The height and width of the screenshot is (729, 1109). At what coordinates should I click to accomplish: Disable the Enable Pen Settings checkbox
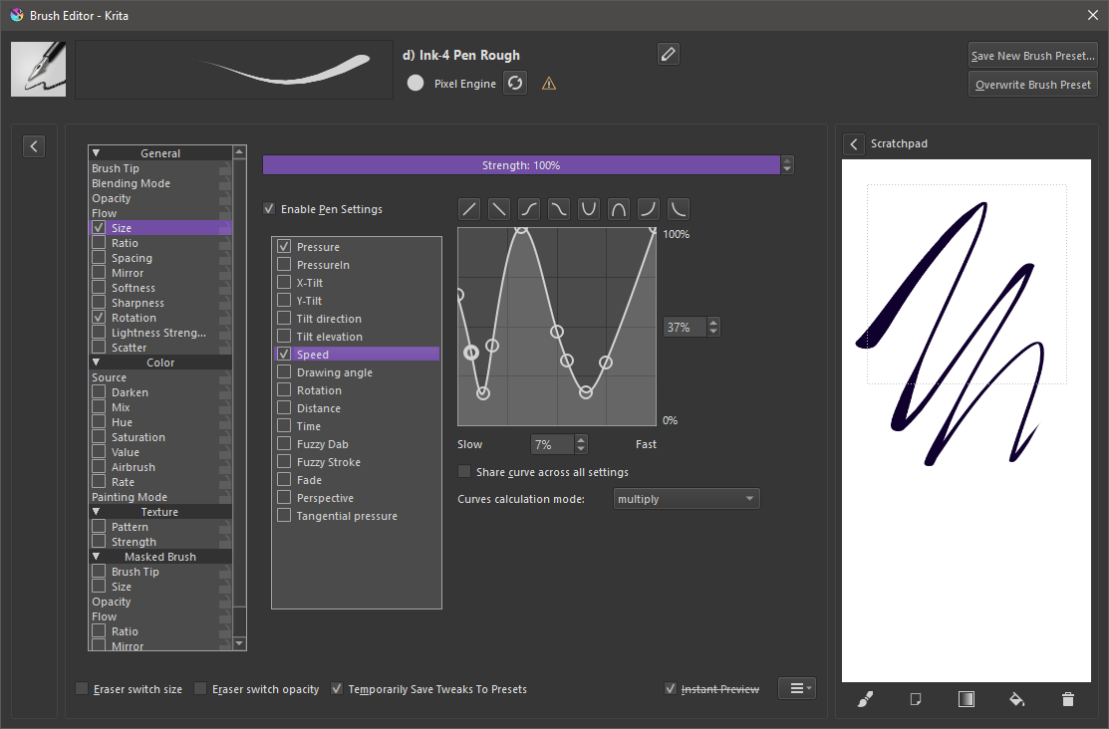269,209
